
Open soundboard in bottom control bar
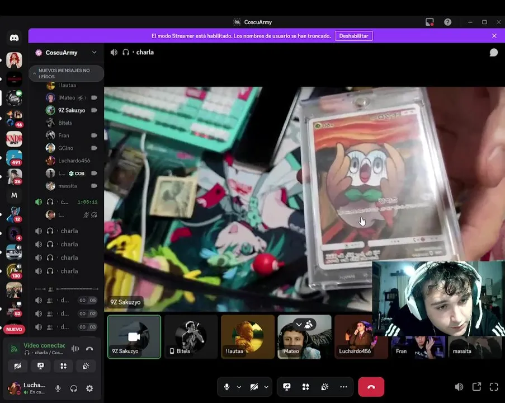coord(324,387)
